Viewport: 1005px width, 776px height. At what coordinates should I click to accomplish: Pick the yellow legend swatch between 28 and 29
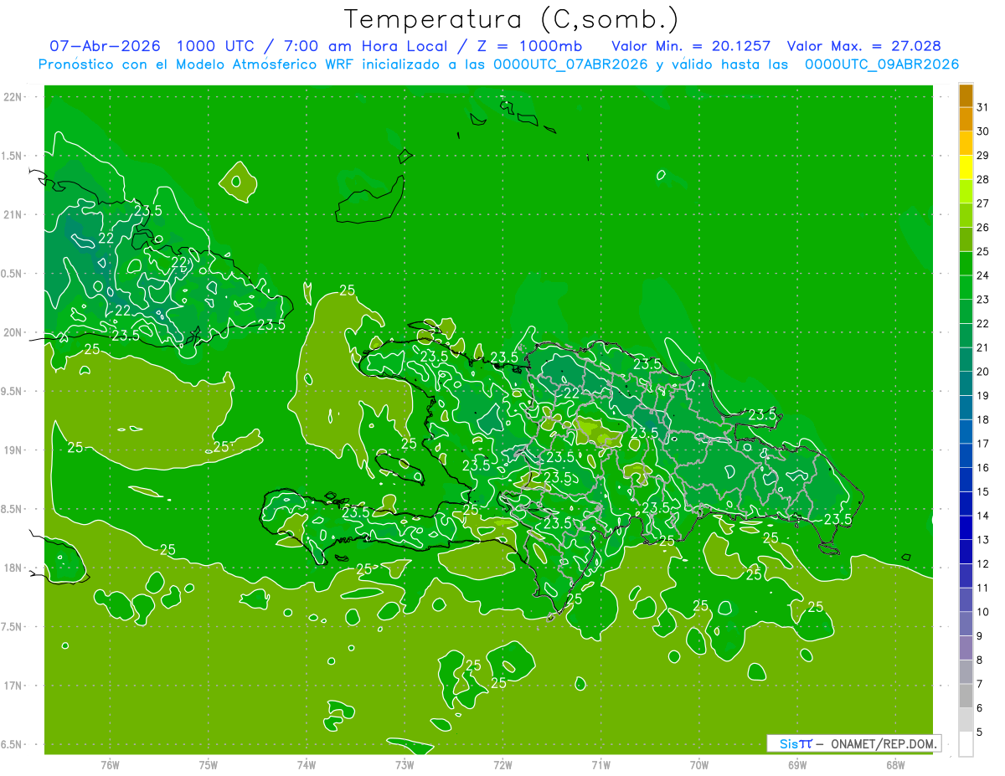point(966,167)
